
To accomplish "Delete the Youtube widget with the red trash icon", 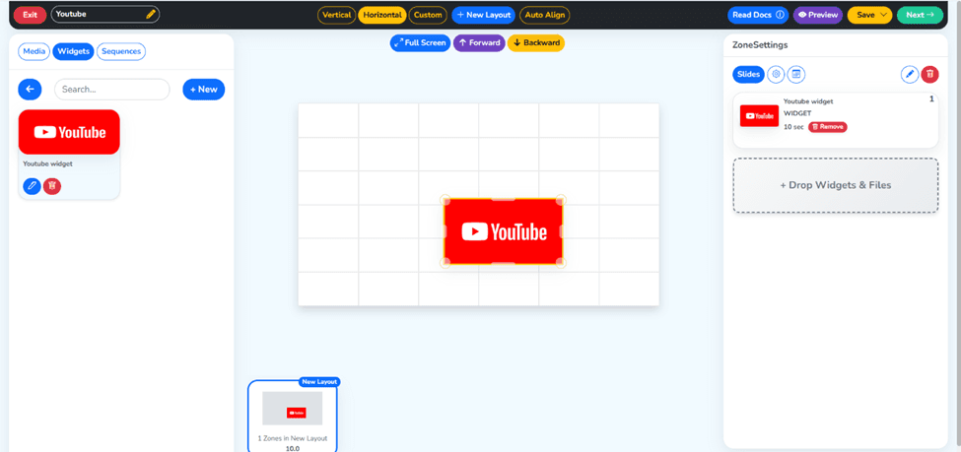I will coord(52,186).
